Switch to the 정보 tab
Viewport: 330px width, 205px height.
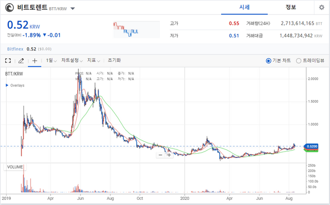click(x=291, y=7)
